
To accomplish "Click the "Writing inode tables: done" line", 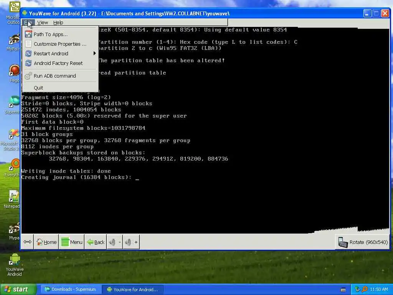I will [66, 171].
